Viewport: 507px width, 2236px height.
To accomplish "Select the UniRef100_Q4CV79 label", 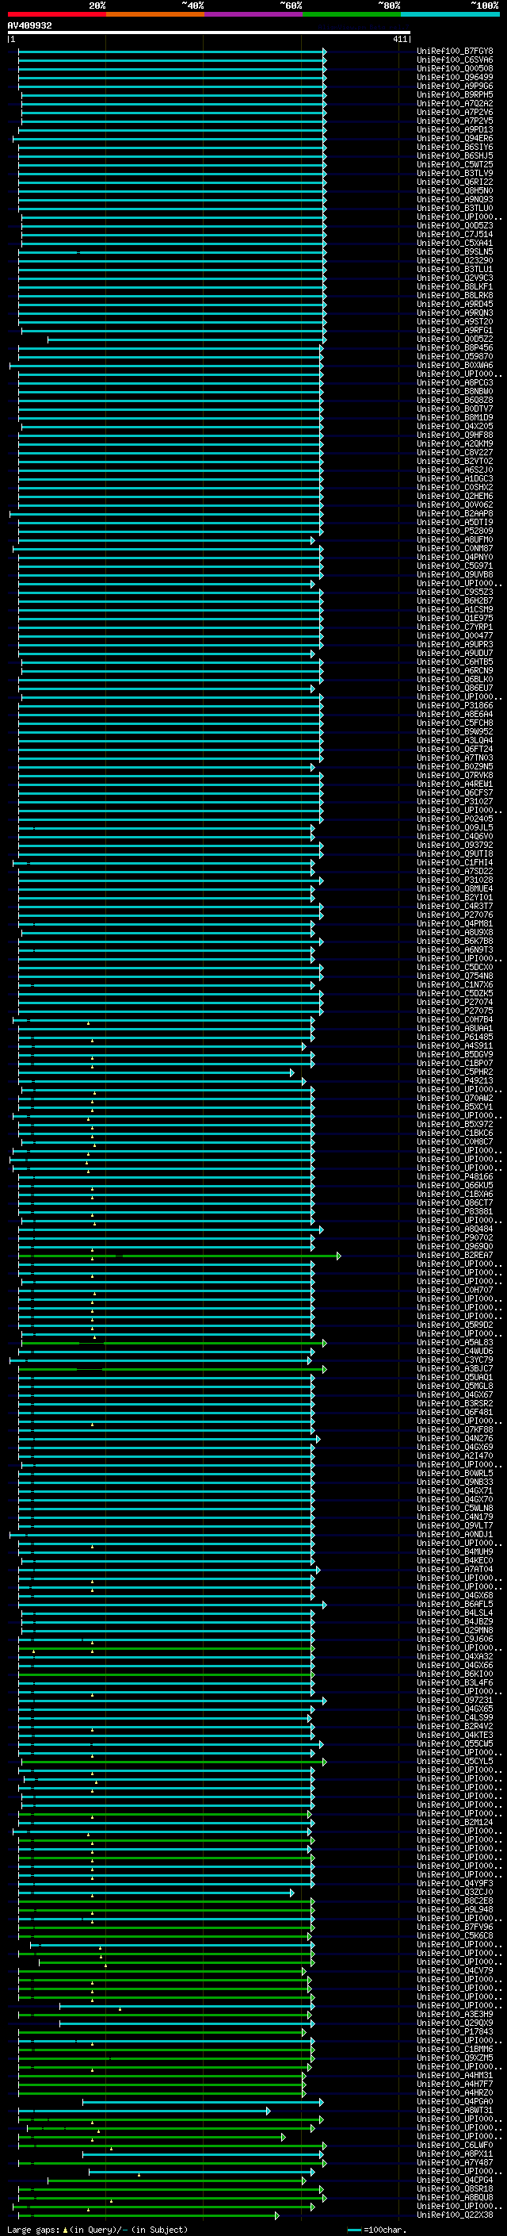I will (x=455, y=1971).
